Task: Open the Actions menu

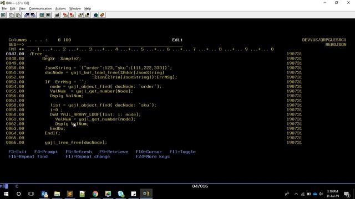Action: [x=60, y=9]
